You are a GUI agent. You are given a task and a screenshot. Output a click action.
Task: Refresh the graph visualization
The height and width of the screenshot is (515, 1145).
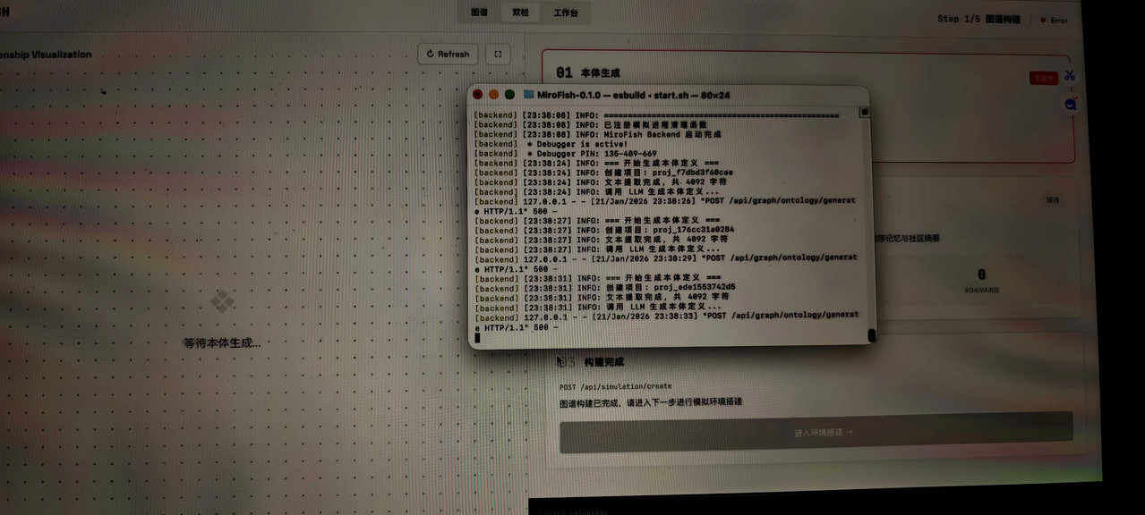click(x=448, y=54)
